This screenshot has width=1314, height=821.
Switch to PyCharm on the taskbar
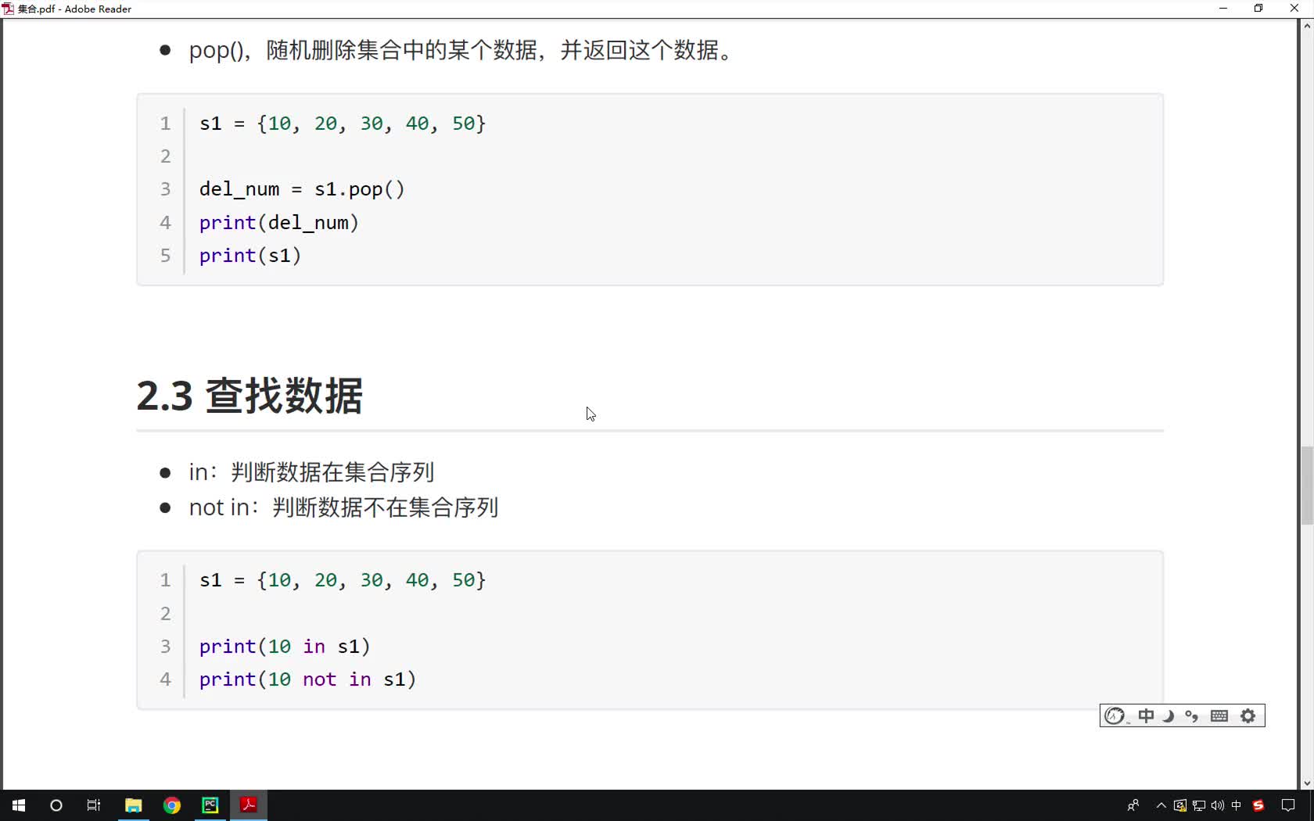pos(210,805)
